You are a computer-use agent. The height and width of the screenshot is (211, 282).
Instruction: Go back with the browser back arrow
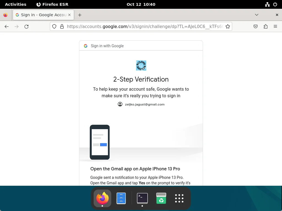tap(7, 27)
